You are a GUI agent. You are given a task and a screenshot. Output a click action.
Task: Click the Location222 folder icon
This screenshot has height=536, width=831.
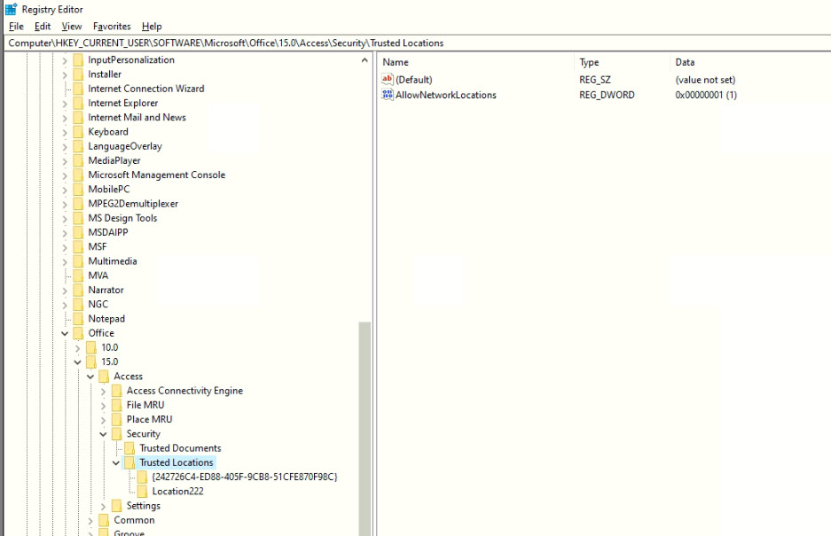tap(142, 492)
